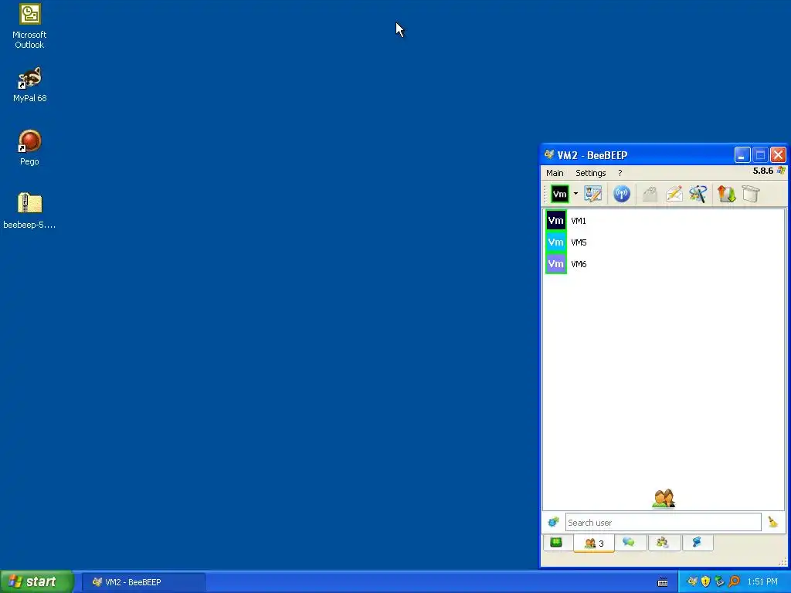Click the orange magnifier tray icon
Image resolution: width=791 pixels, height=593 pixels.
[x=734, y=582]
